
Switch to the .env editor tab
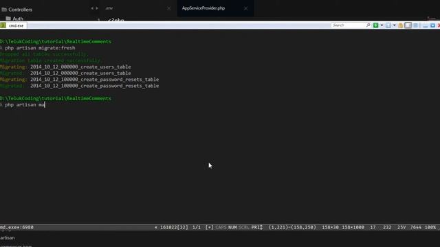109,8
